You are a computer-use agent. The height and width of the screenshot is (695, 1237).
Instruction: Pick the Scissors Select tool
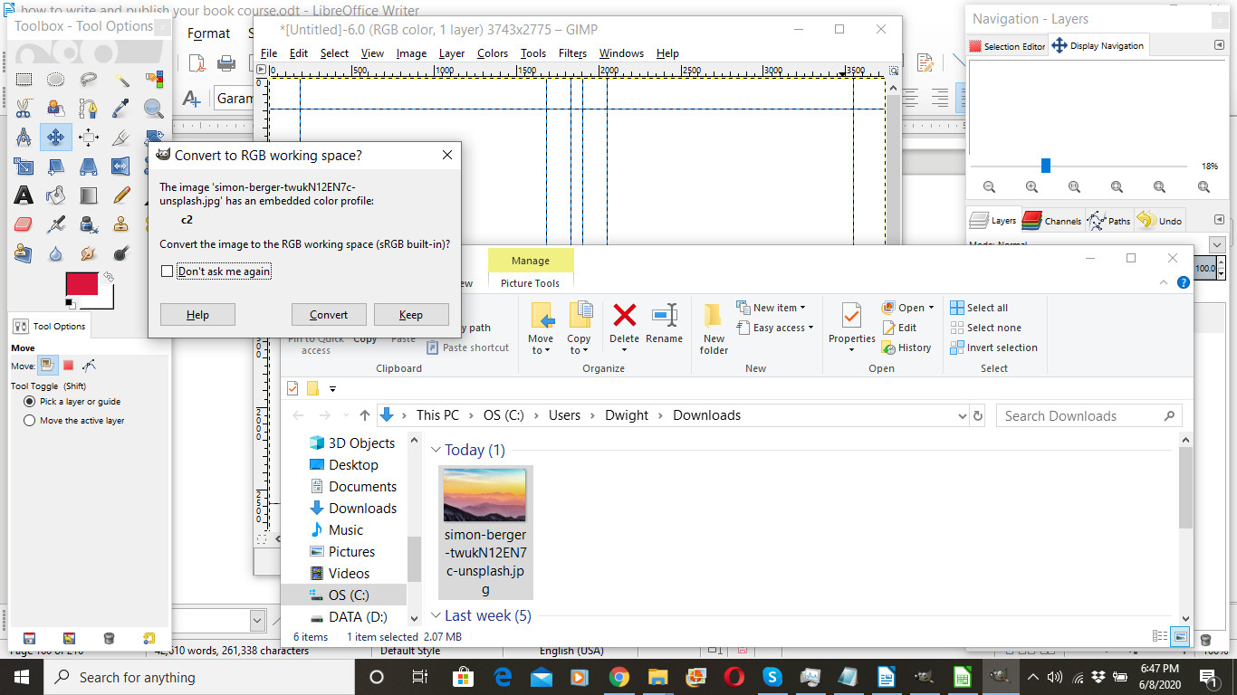[x=24, y=109]
